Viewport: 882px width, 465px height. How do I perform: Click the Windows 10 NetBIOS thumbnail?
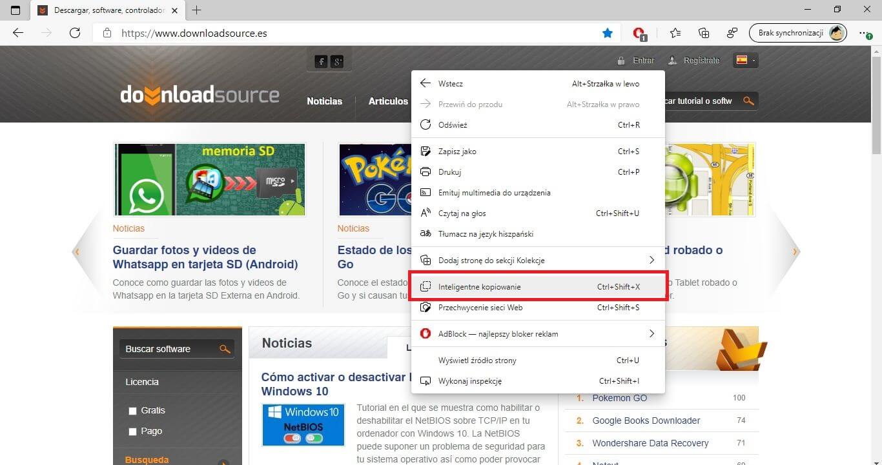303,425
